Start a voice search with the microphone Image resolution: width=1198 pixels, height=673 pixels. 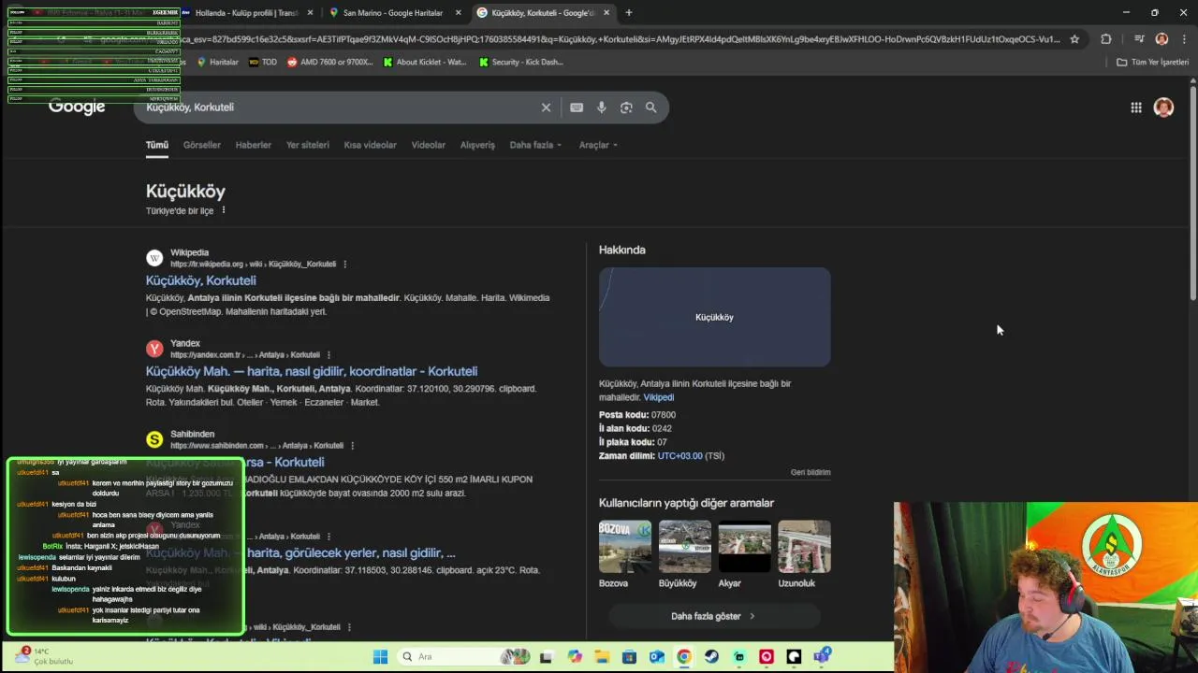click(602, 107)
